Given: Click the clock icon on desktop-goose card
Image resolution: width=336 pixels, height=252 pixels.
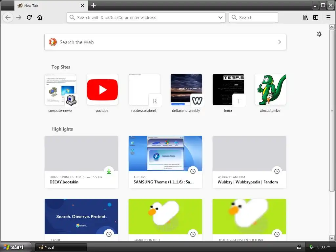Looking at the screenshot, I should 277,234.
